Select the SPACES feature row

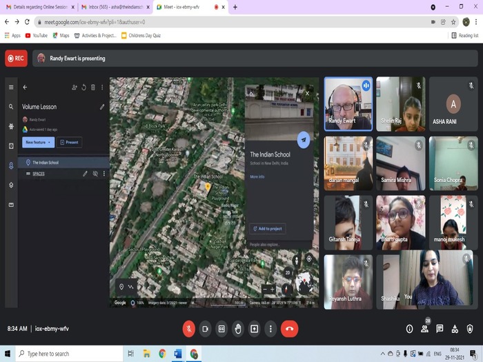[x=63, y=174]
